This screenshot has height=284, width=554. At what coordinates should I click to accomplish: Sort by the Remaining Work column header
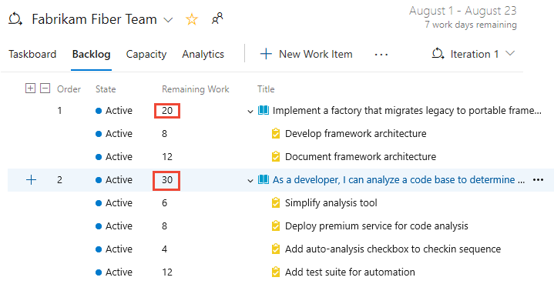[x=196, y=89]
